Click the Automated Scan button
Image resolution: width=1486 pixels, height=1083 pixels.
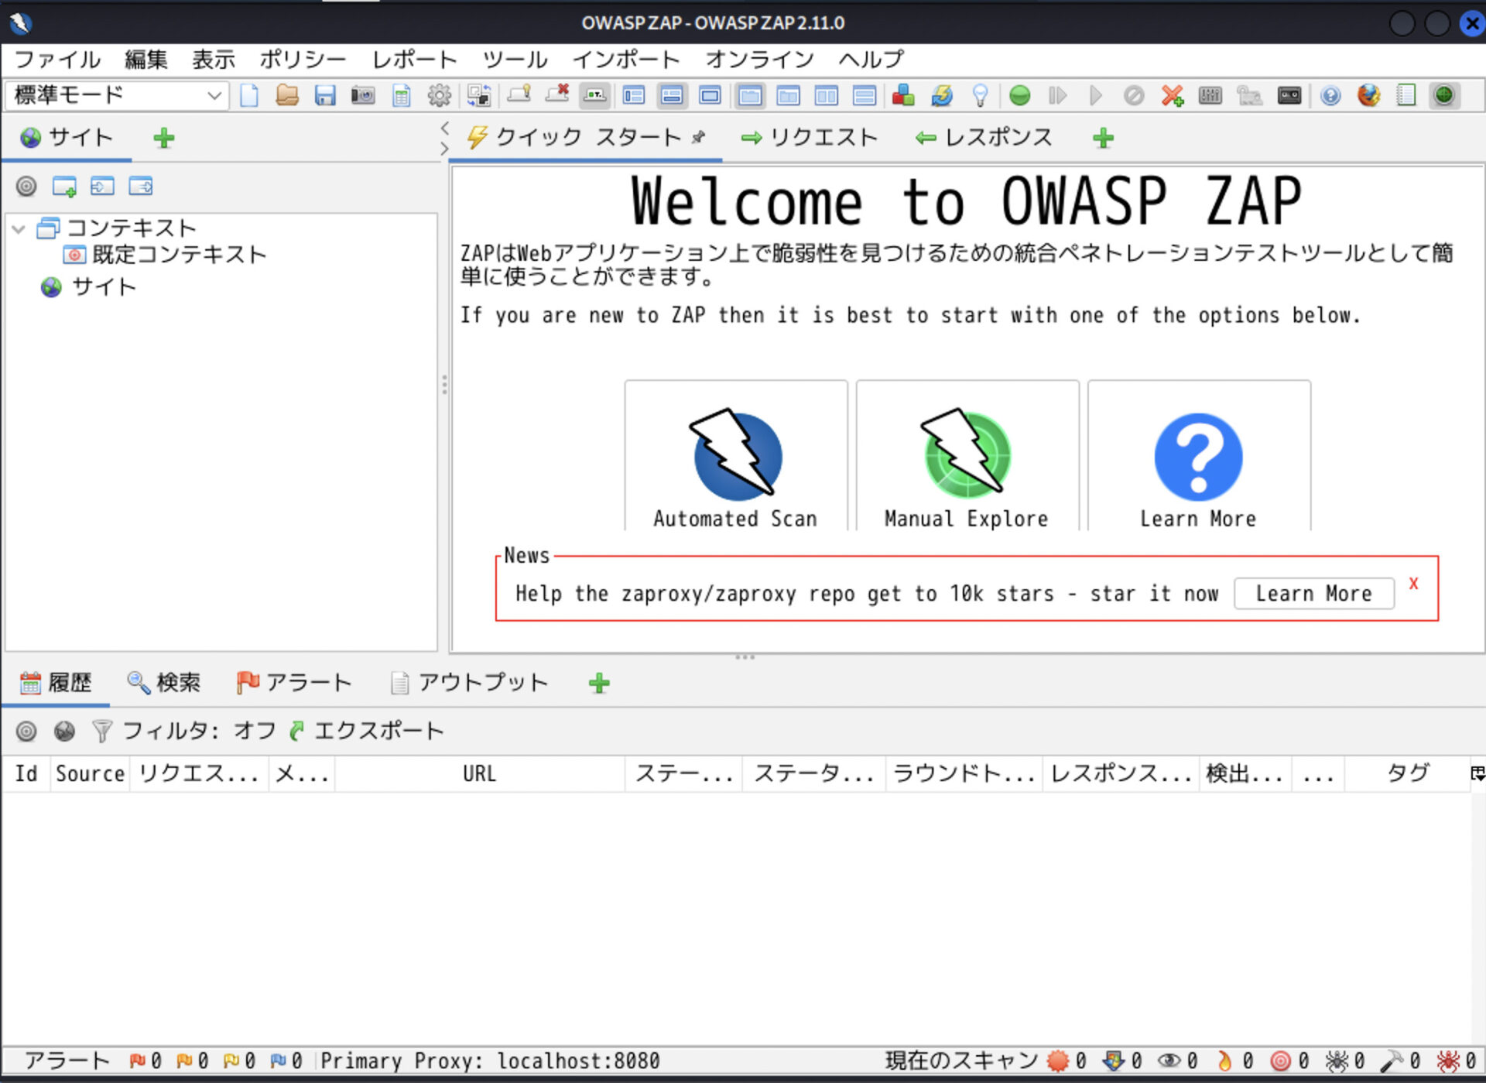pos(735,456)
